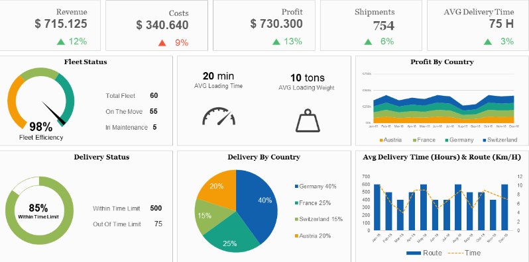Viewport: 529px width, 262px height.
Task: Click the Shipments value 754
Action: tap(384, 26)
